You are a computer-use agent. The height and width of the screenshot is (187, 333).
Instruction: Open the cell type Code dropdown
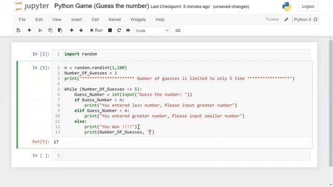152,31
